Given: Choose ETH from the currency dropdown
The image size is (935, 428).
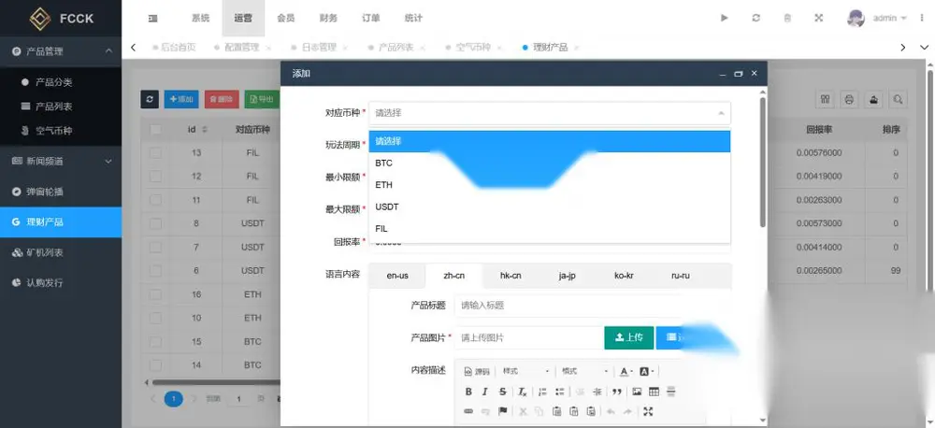Looking at the screenshot, I should coord(549,185).
